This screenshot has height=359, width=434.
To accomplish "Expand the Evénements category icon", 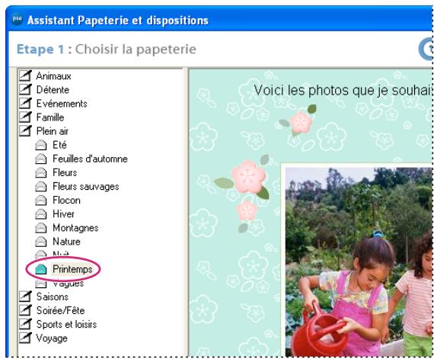I will pos(25,104).
